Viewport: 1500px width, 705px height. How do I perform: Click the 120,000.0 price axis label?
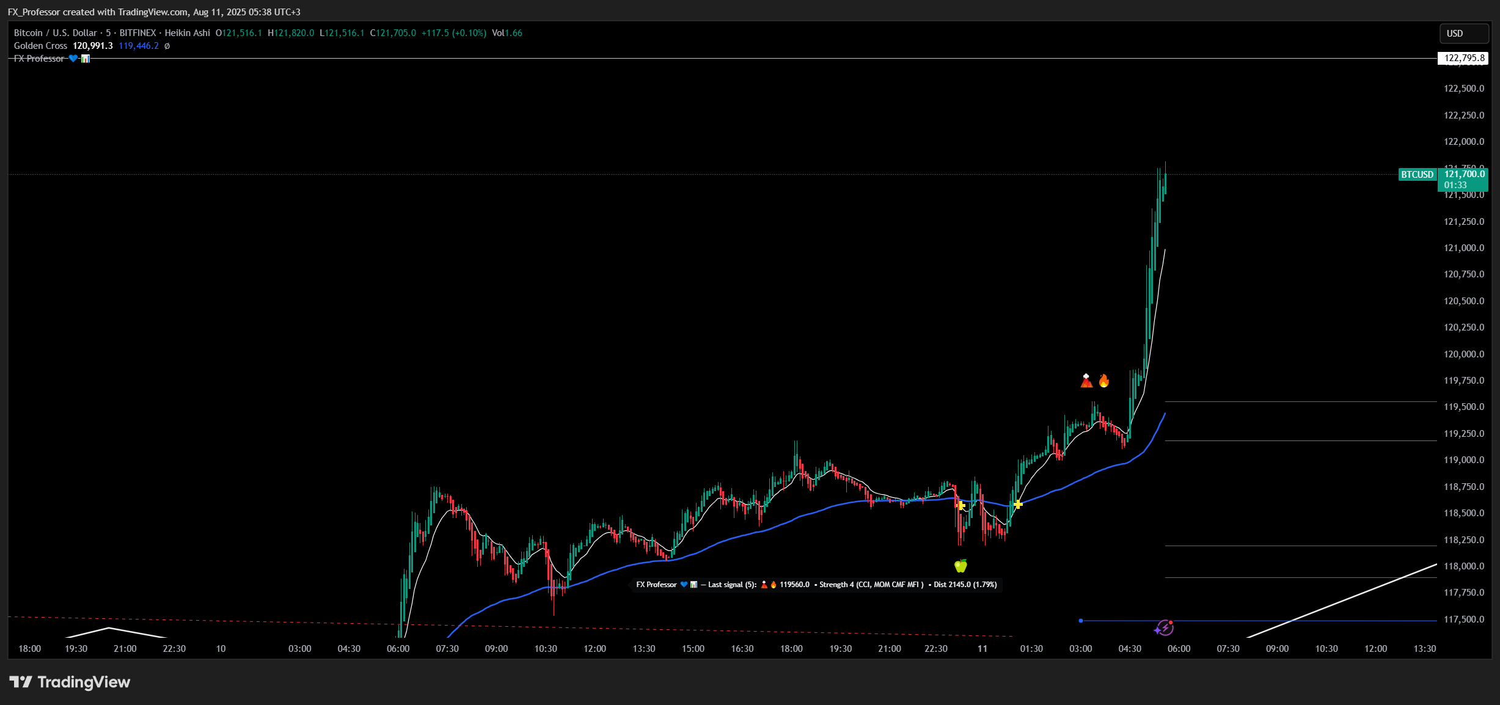point(1464,354)
